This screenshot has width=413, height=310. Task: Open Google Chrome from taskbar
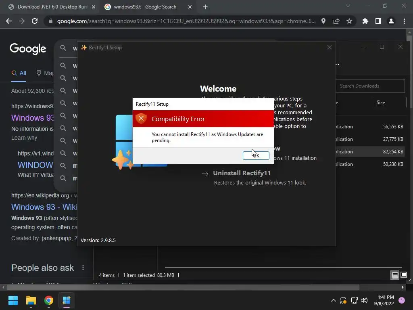pyautogui.click(x=49, y=300)
